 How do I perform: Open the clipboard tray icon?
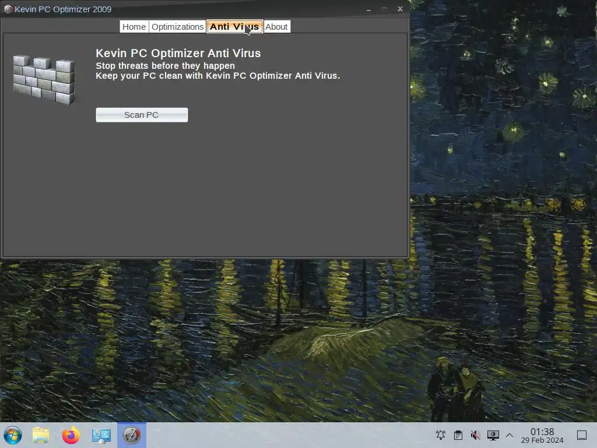(458, 435)
